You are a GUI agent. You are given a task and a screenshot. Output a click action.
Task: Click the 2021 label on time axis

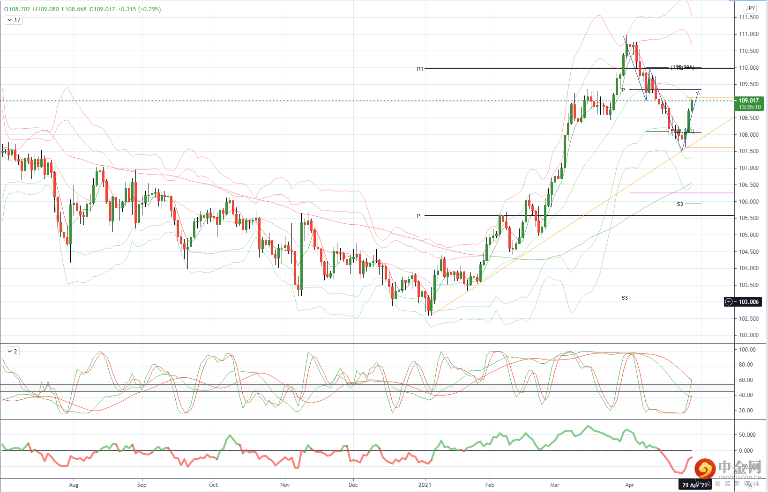425,485
